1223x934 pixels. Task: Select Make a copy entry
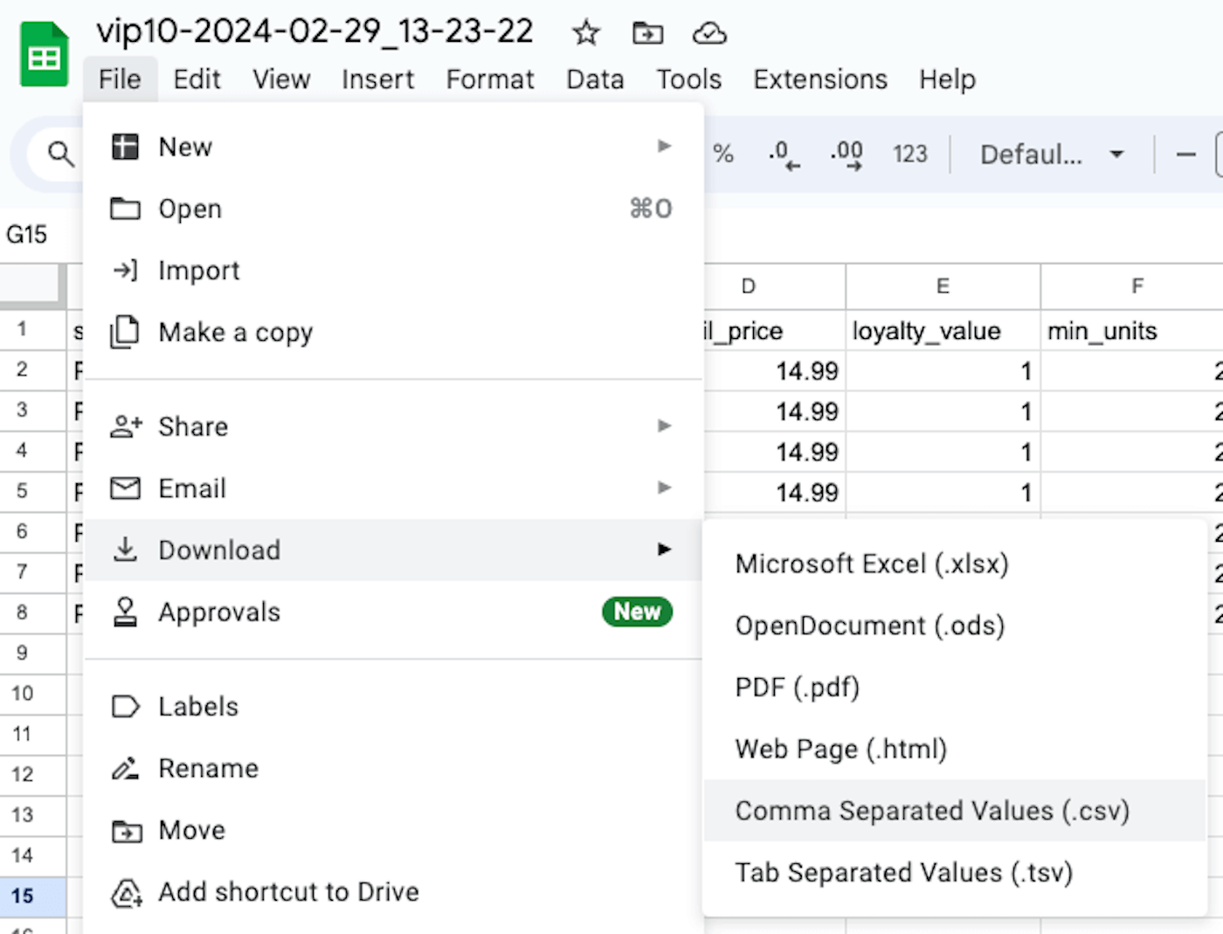[x=393, y=333]
